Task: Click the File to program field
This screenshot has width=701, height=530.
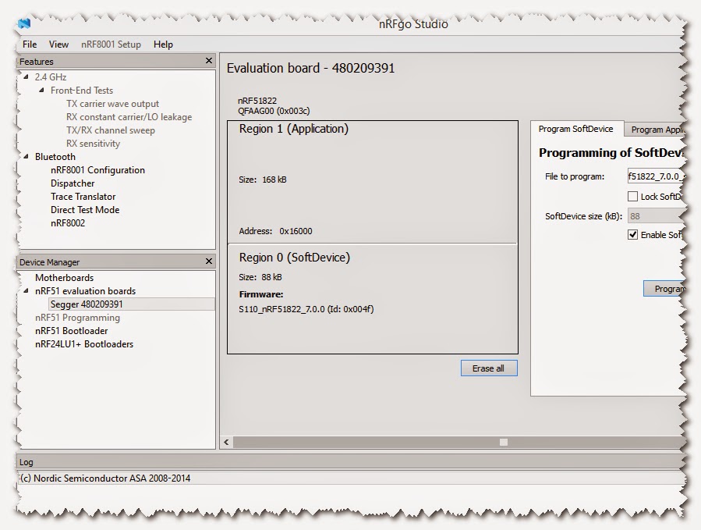Action: [x=657, y=176]
